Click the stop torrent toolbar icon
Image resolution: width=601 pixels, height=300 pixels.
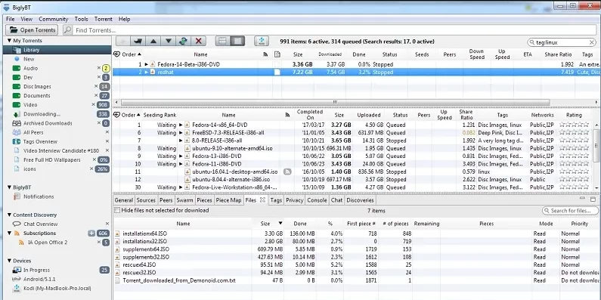[x=138, y=41]
